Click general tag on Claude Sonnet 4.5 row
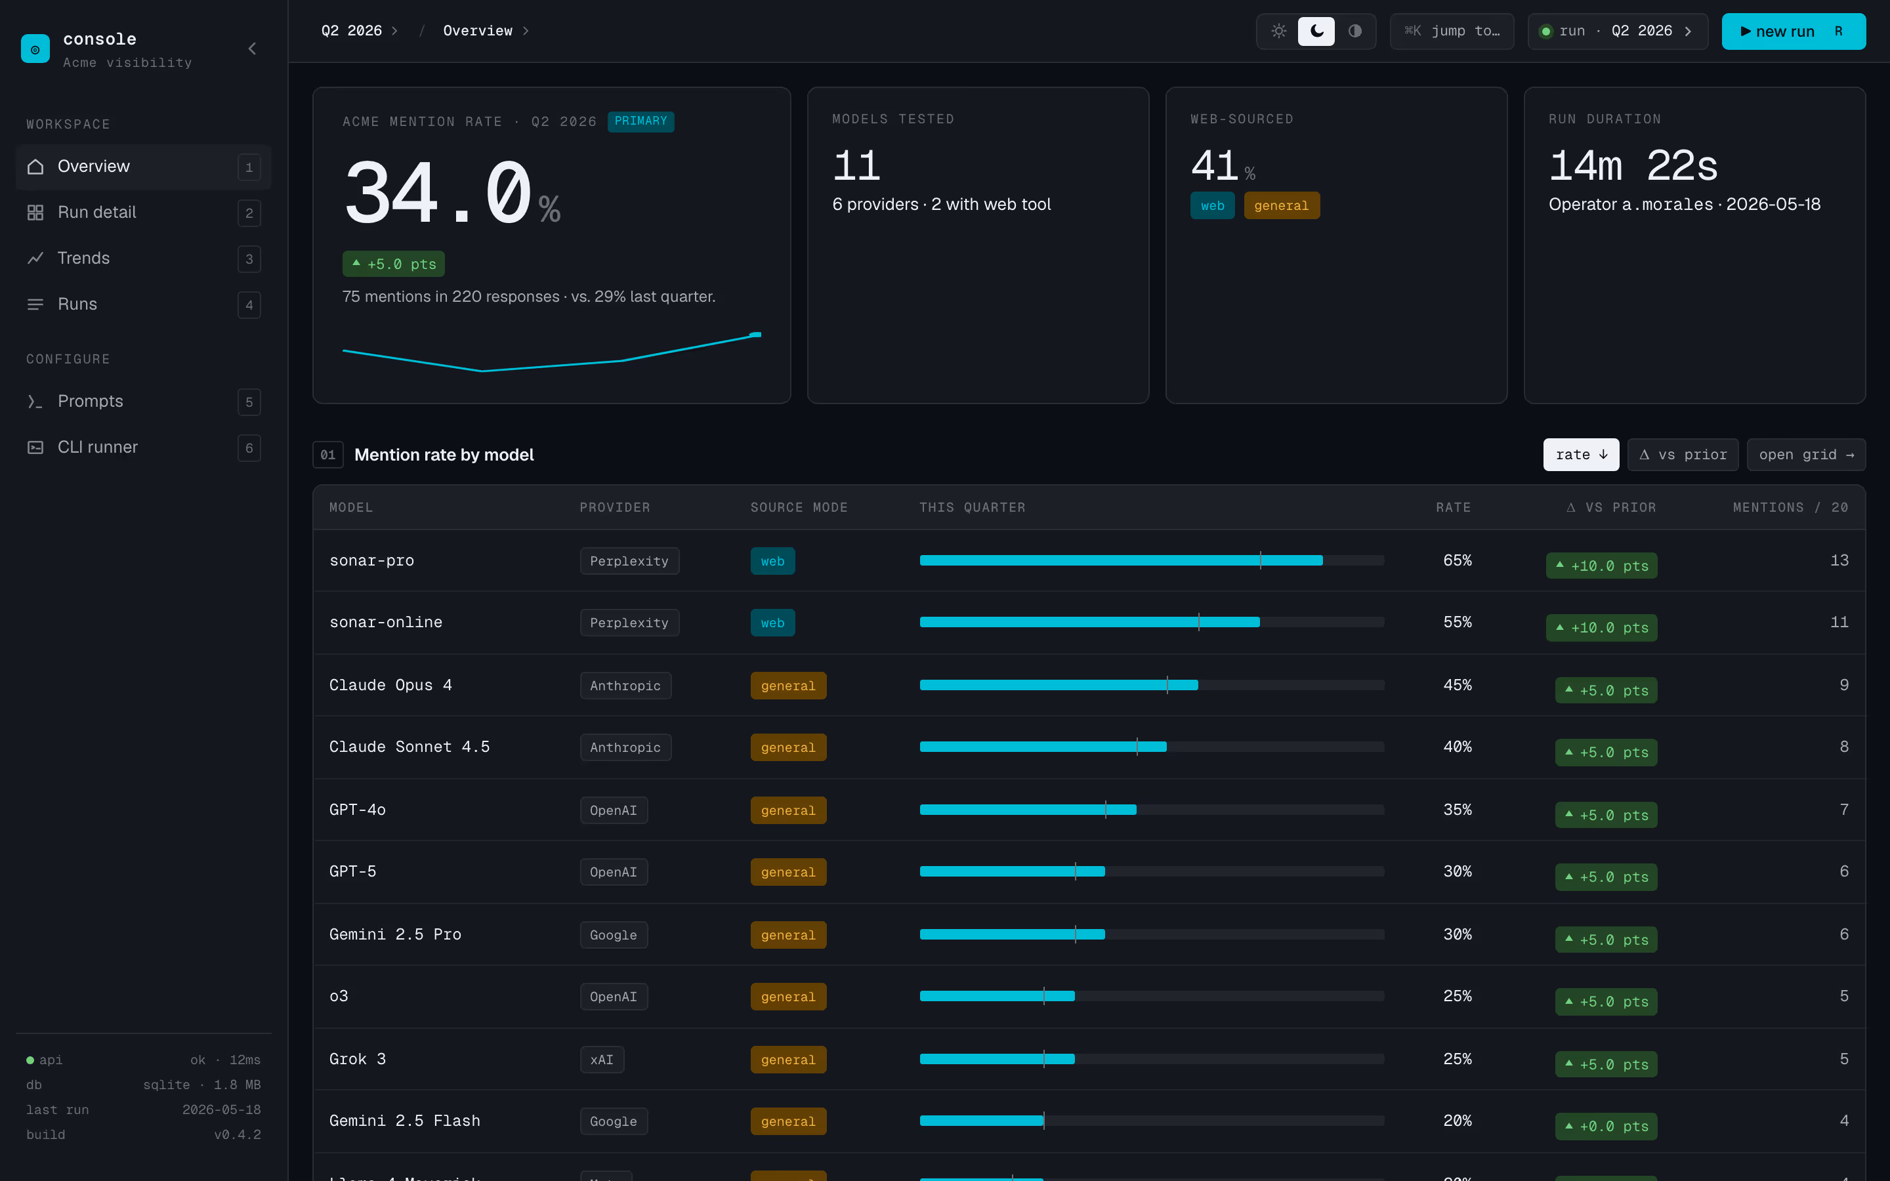Screen dimensions: 1890x1181 (788, 747)
